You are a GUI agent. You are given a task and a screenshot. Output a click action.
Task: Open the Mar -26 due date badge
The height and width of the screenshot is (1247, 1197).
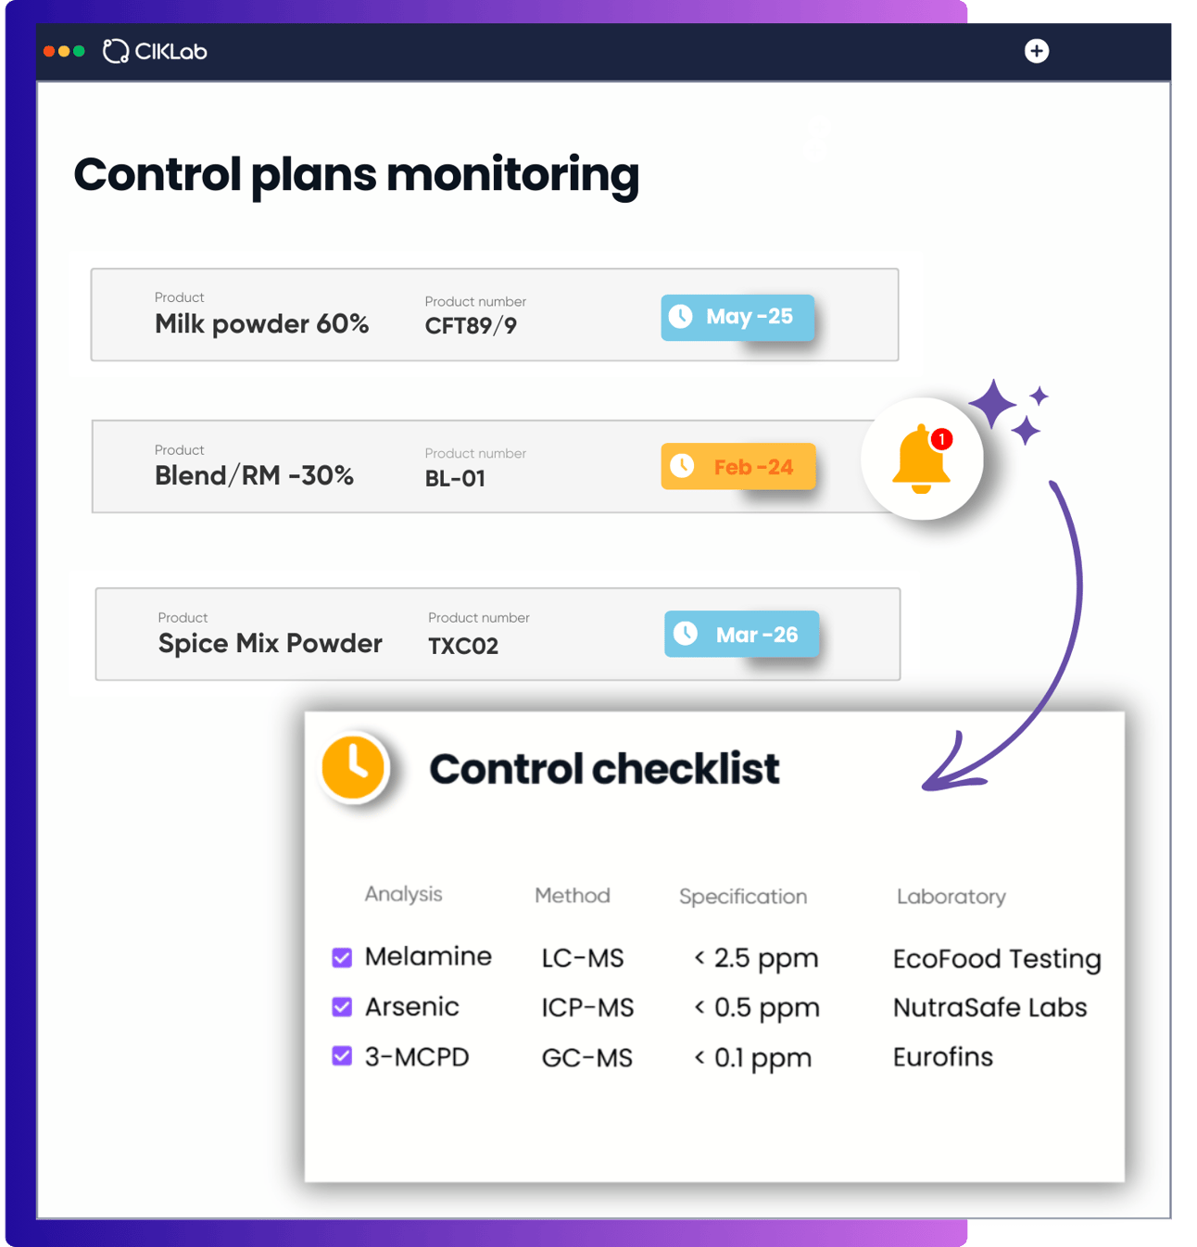tap(741, 634)
